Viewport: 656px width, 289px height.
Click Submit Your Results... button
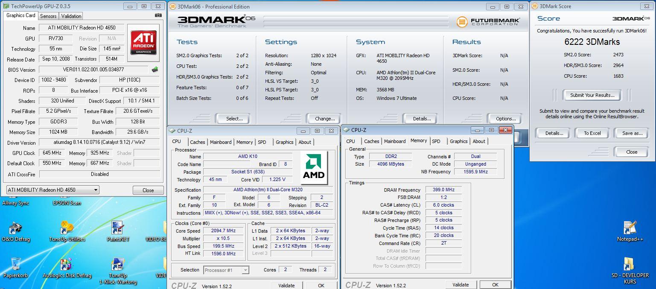(592, 95)
